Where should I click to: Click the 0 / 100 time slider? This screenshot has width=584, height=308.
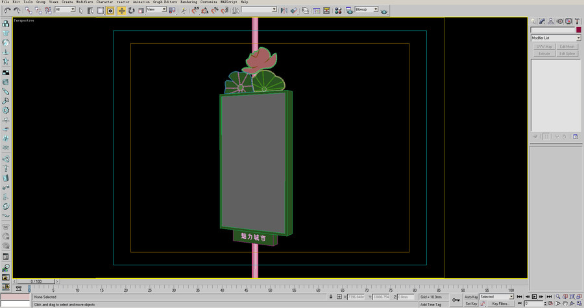(36, 281)
